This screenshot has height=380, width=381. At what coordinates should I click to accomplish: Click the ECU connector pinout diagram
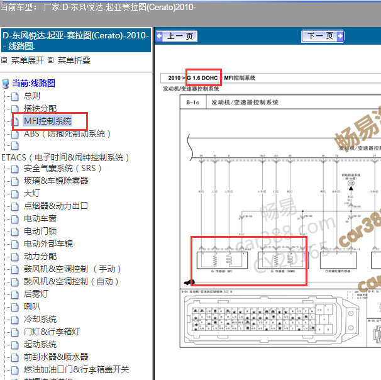[x=272, y=319]
